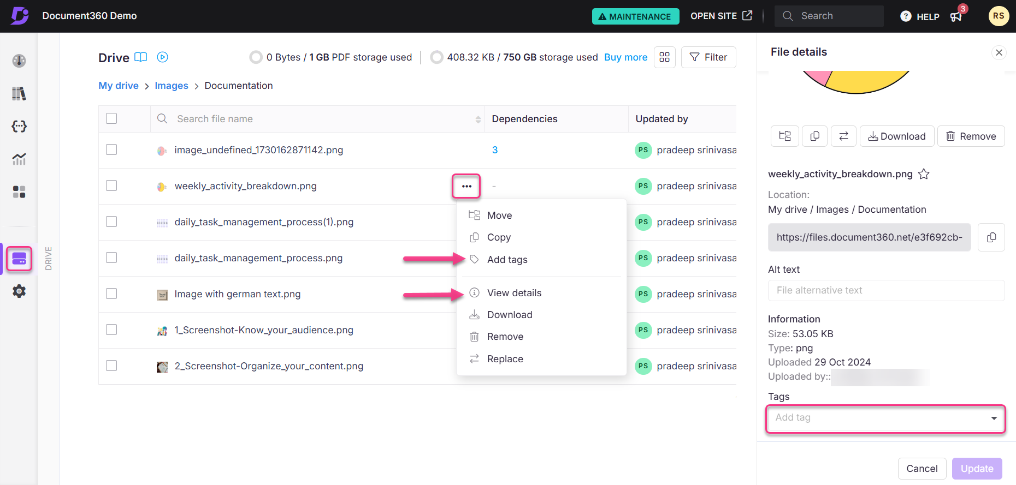
Task: Check the box for image_undefined_1730162871142.png
Action: pyautogui.click(x=111, y=149)
